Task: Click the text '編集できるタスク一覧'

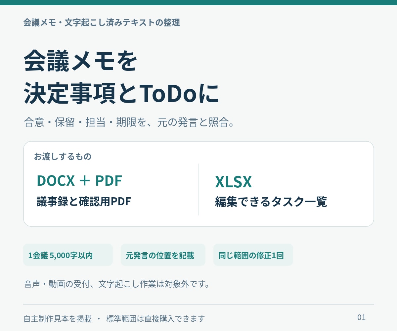Action: (x=271, y=202)
